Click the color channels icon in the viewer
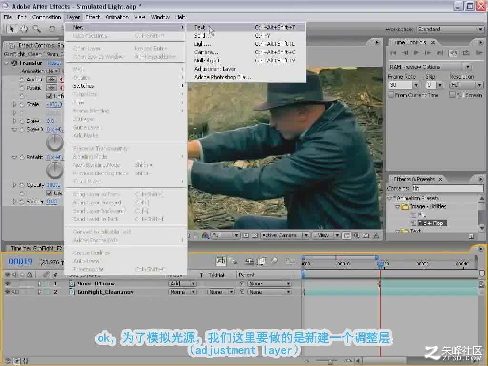488x366 pixels. pos(205,235)
